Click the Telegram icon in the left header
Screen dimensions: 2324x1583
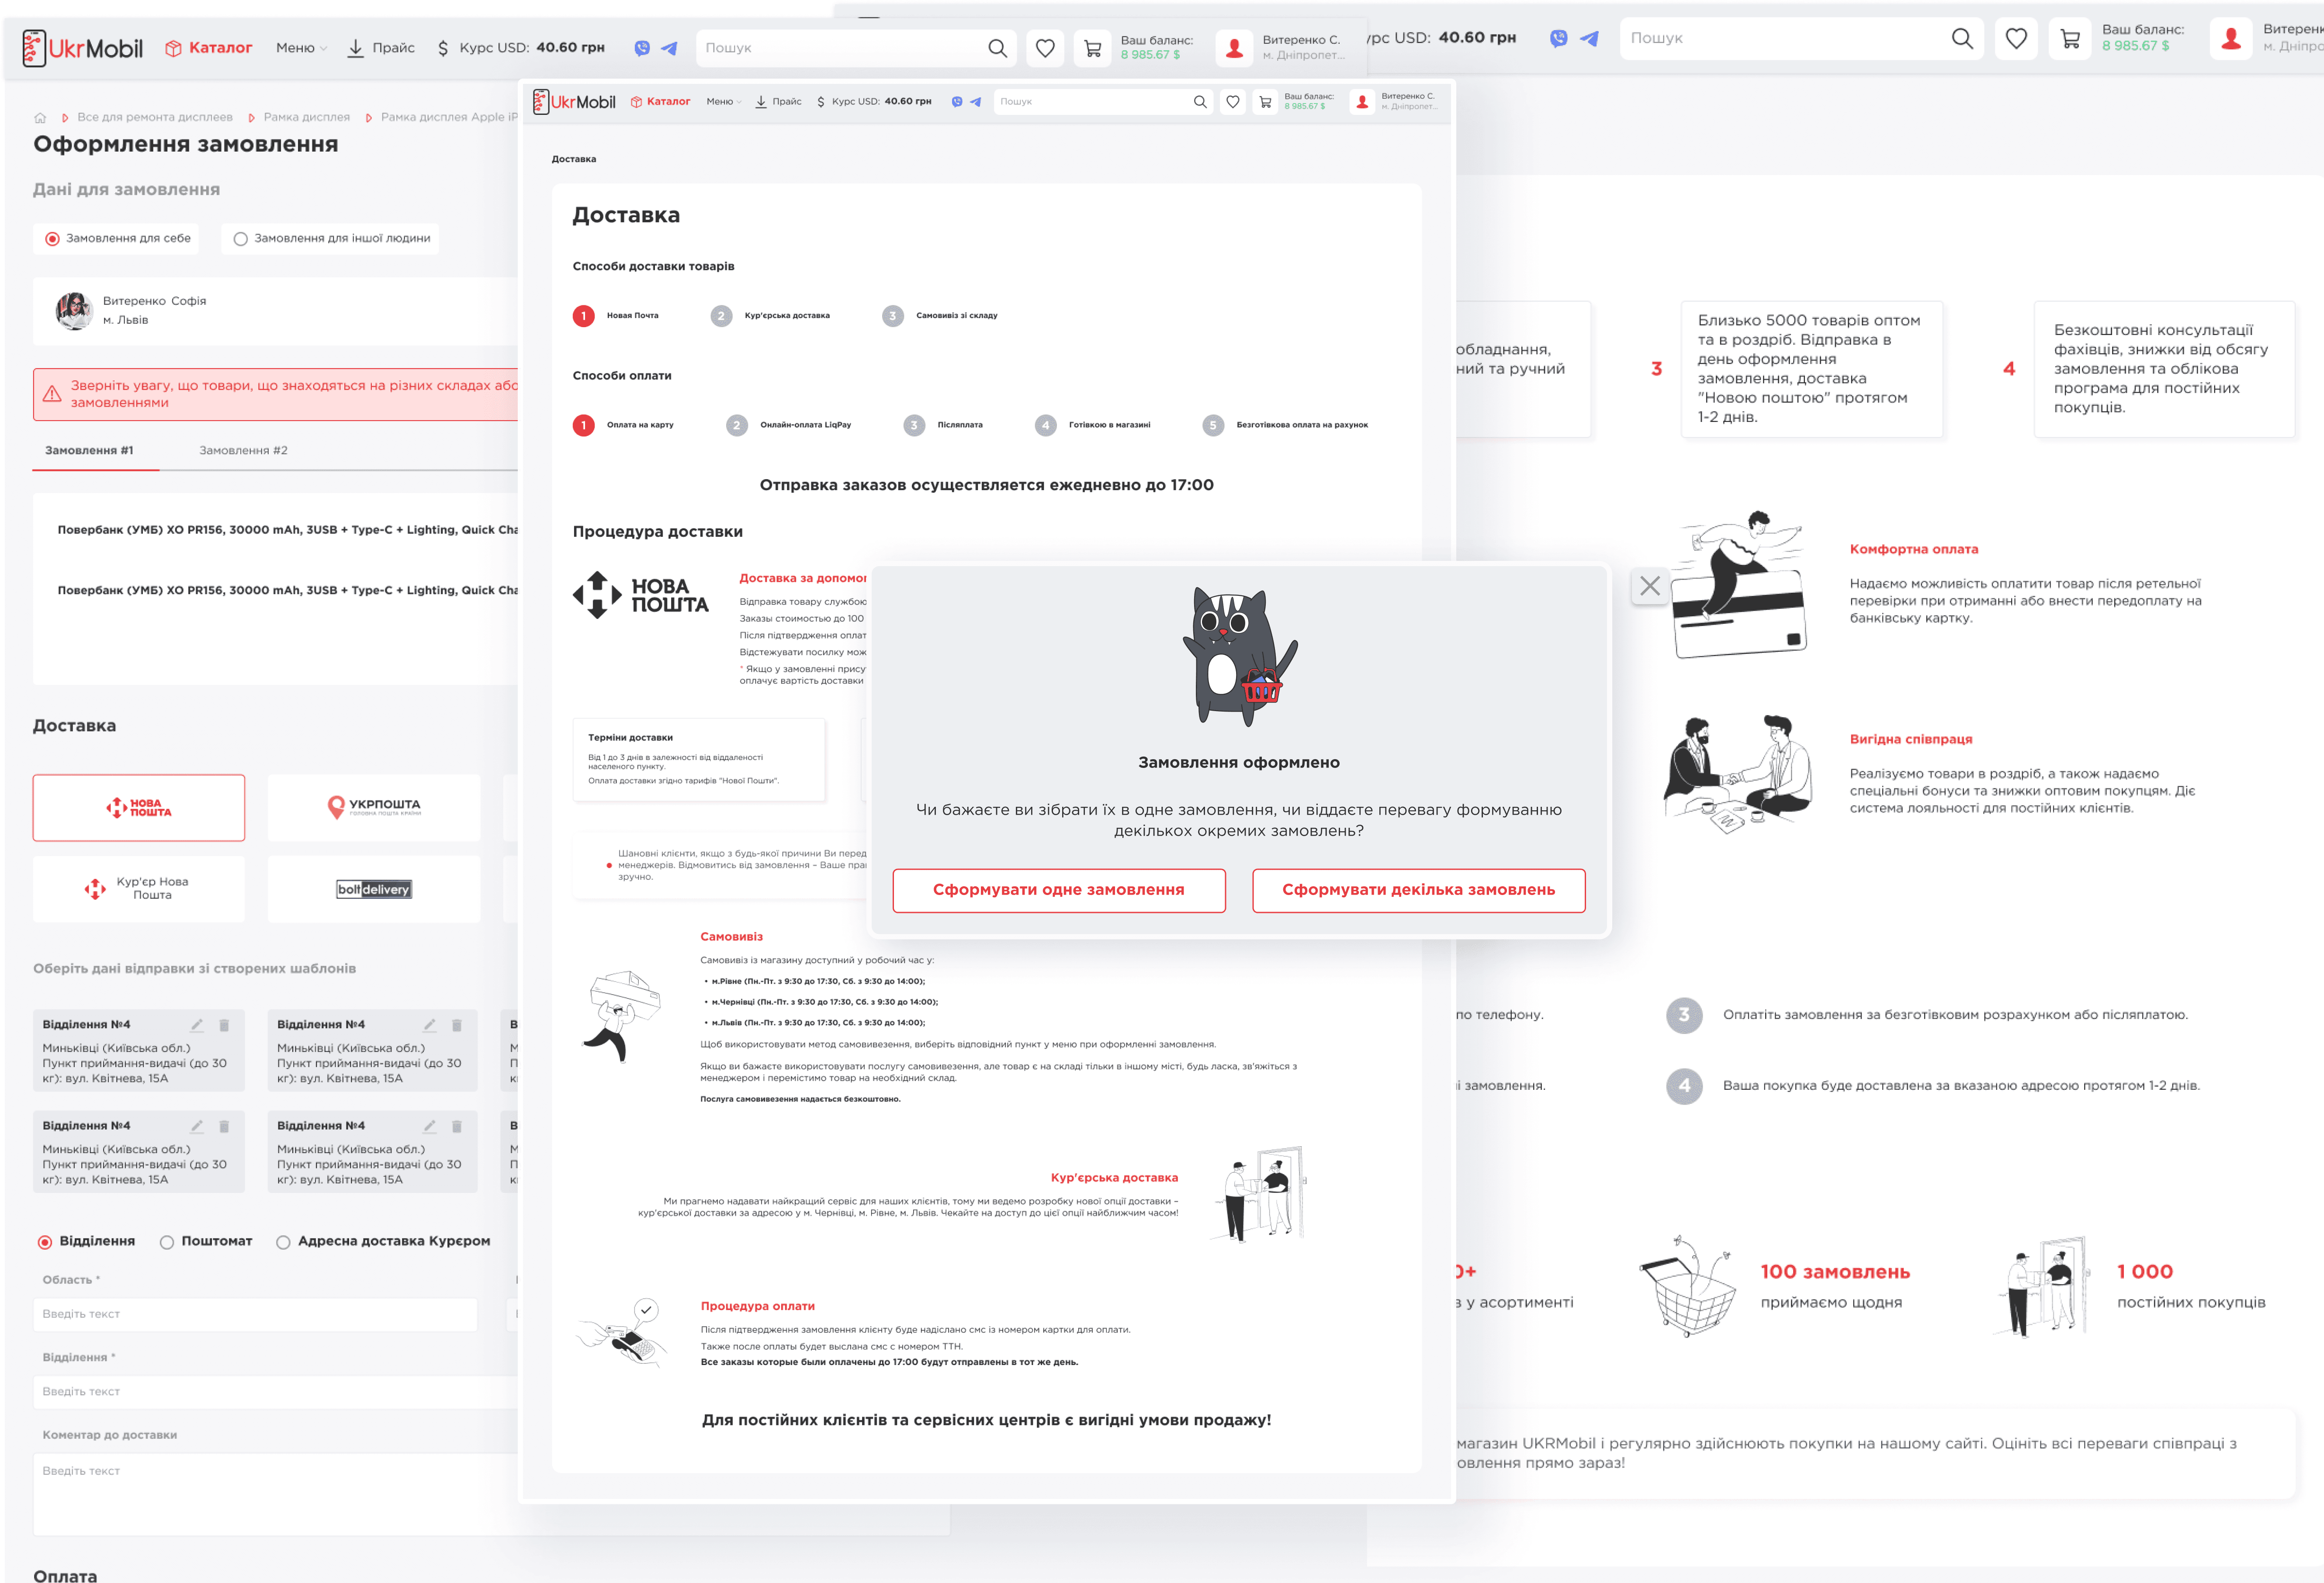click(669, 48)
